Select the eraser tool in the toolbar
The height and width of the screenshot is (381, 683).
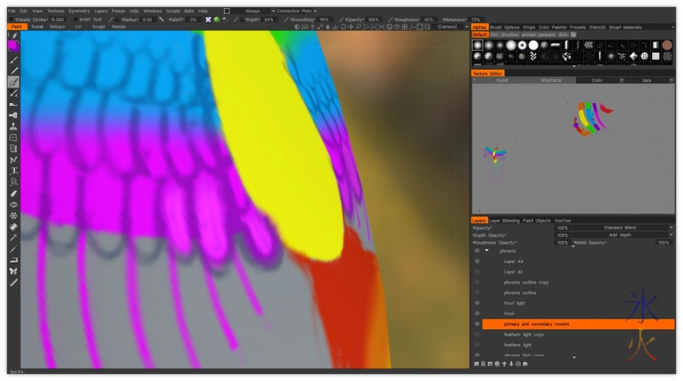pyautogui.click(x=14, y=193)
